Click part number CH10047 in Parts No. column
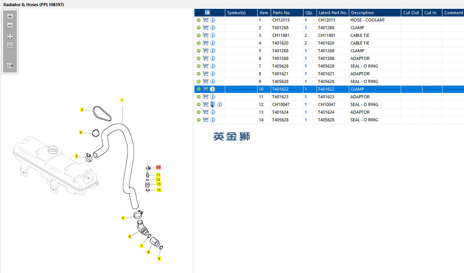The image size is (464, 273). coord(281,104)
